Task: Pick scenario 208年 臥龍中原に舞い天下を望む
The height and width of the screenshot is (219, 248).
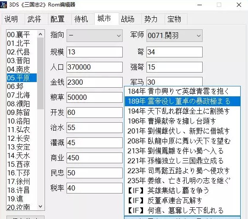Action: (x=182, y=141)
